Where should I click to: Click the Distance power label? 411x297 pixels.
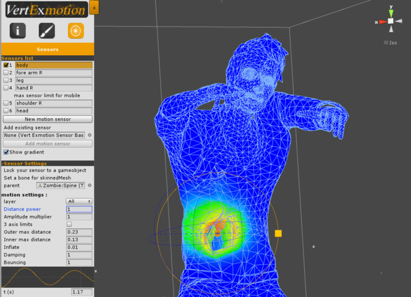coord(22,209)
